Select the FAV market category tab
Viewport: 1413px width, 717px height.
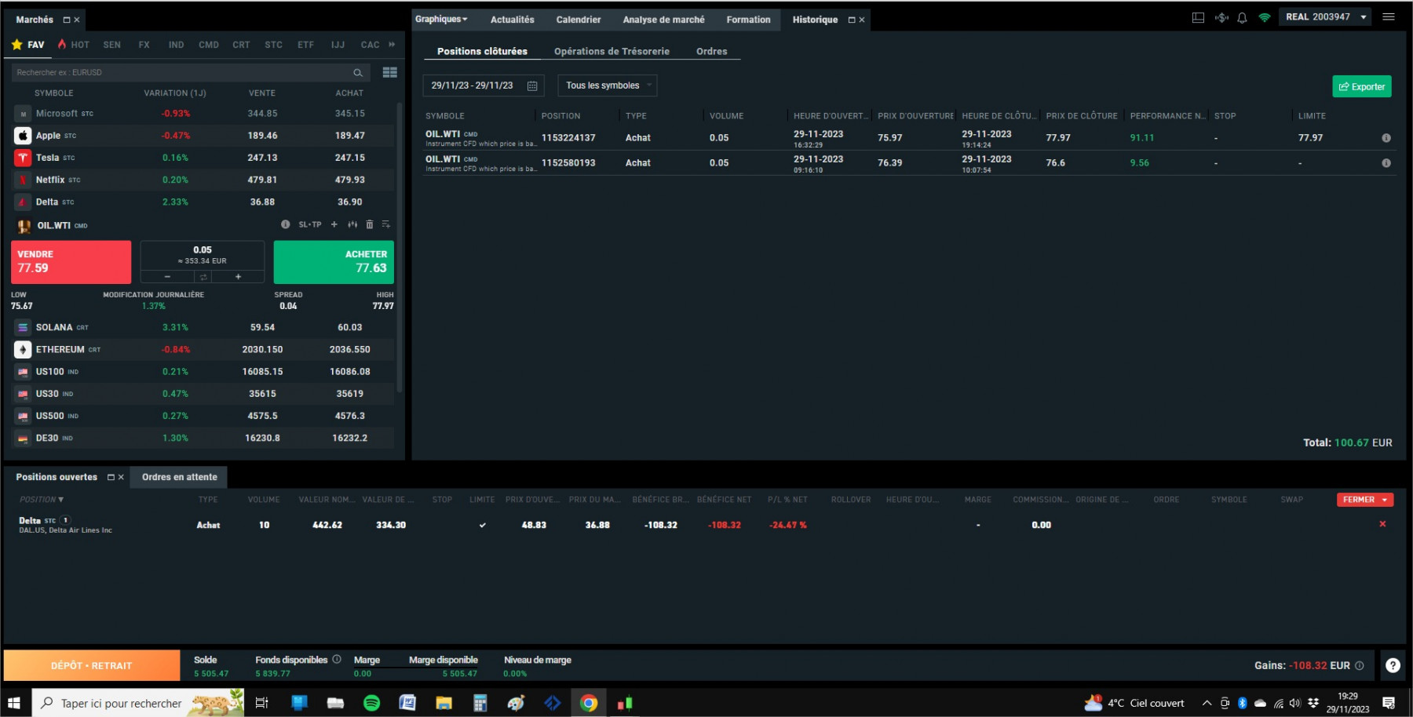click(28, 45)
